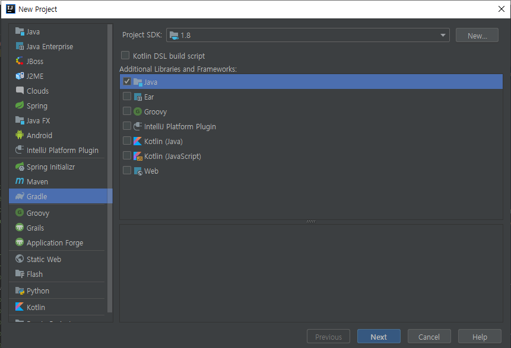The image size is (511, 348).
Task: Choose the Spring Initializr icon
Action: click(x=20, y=167)
